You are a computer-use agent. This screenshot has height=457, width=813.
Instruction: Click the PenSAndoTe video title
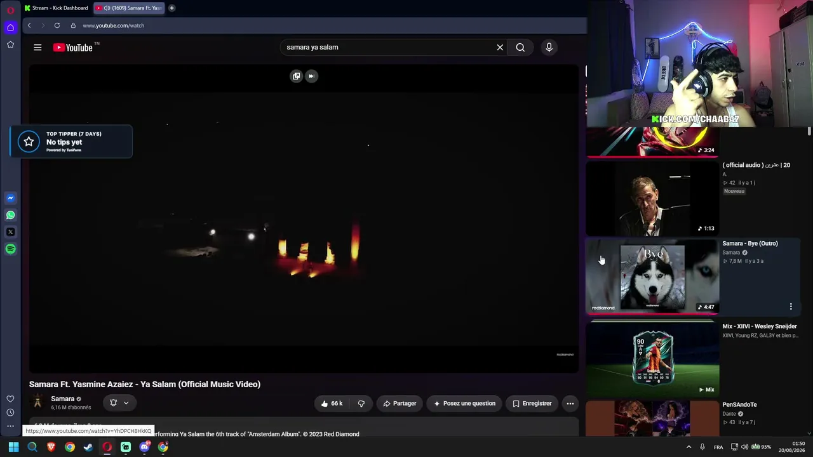pos(739,405)
